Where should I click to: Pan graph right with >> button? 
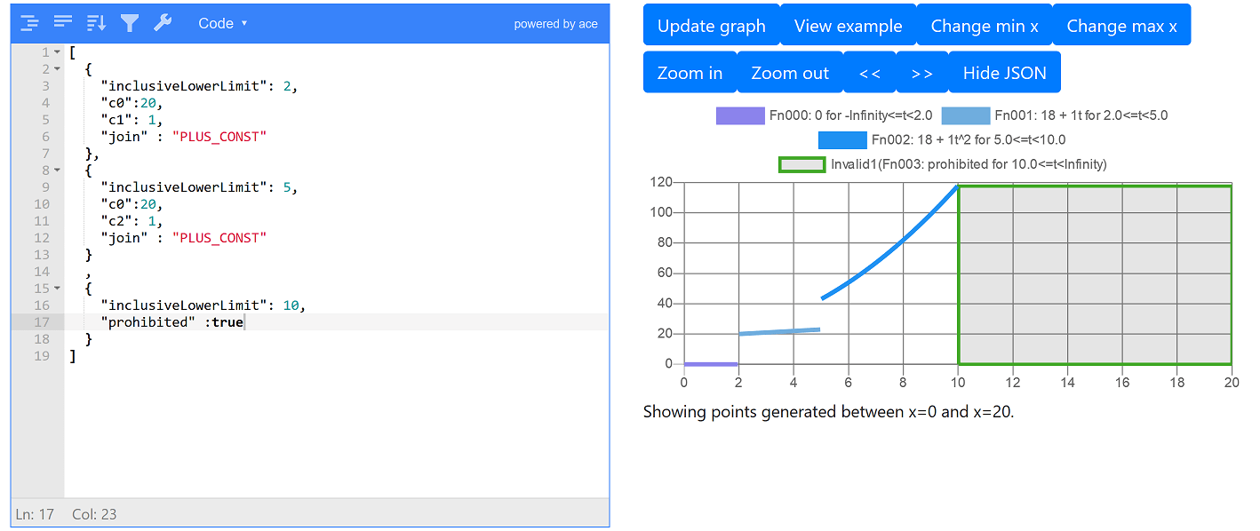coord(922,73)
